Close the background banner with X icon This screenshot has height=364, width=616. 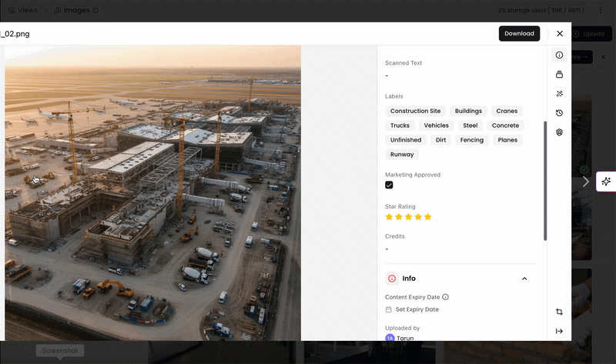coord(603,57)
